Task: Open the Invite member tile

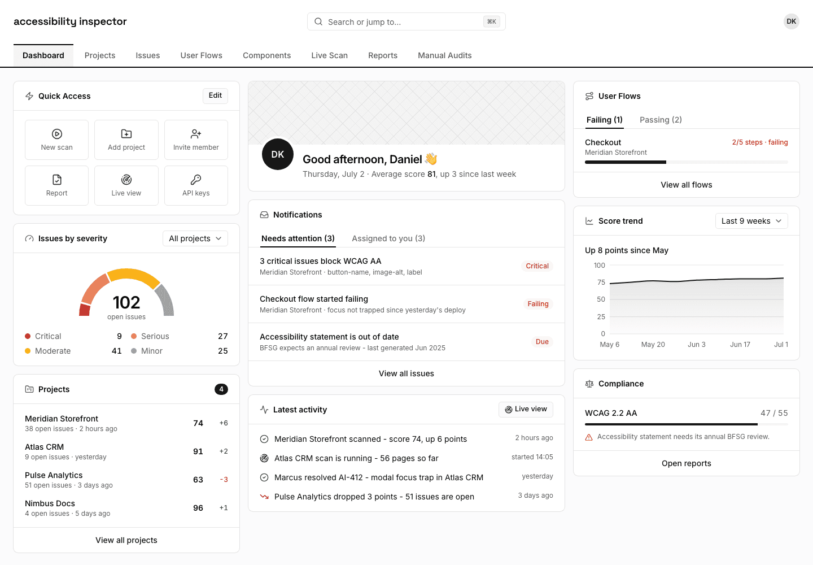Action: (x=196, y=140)
